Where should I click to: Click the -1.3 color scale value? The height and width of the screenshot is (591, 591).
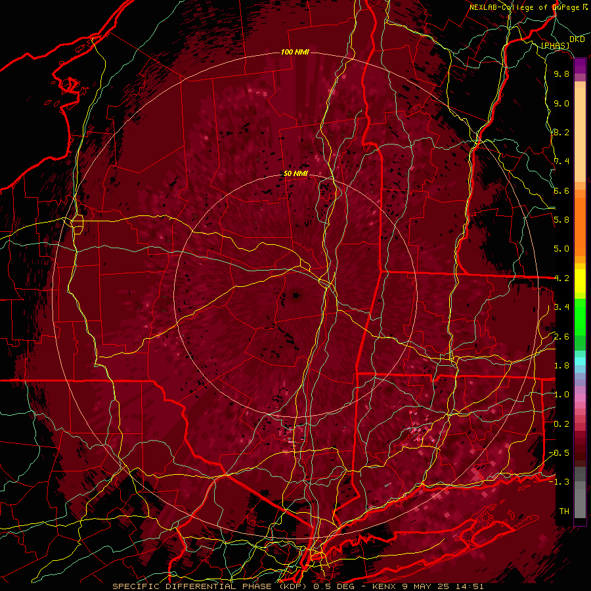click(x=559, y=482)
